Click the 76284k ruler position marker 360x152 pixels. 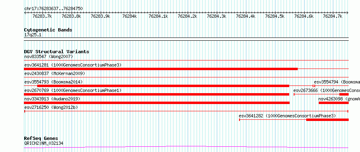coord(130,16)
